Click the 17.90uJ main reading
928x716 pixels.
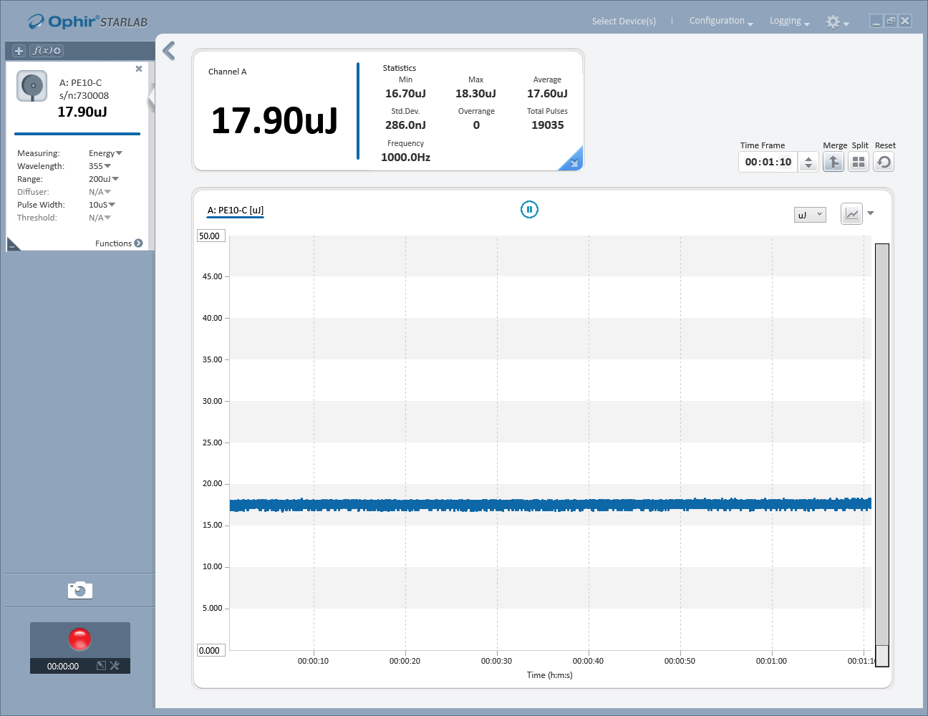[x=275, y=120]
